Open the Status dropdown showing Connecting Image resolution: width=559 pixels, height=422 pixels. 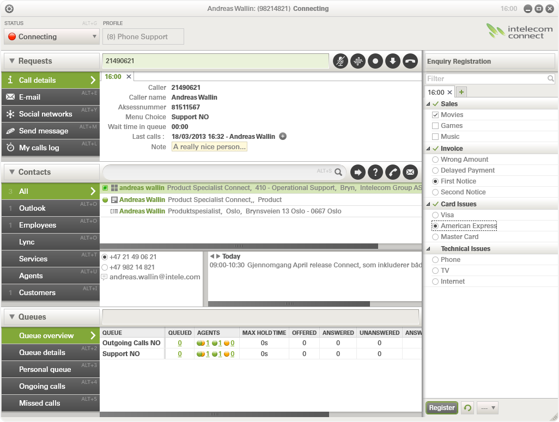(51, 37)
